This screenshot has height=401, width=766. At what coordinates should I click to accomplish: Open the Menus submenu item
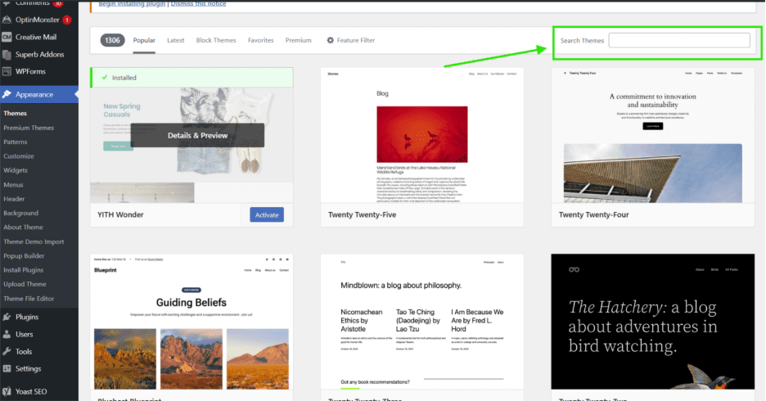(x=13, y=185)
